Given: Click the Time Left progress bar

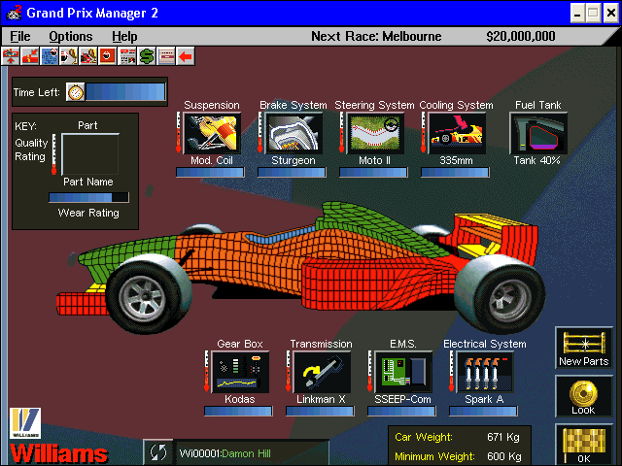Looking at the screenshot, I should pyautogui.click(x=125, y=92).
